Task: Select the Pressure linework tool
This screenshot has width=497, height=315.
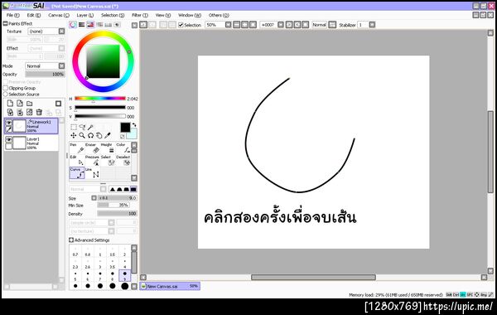Action: point(92,161)
